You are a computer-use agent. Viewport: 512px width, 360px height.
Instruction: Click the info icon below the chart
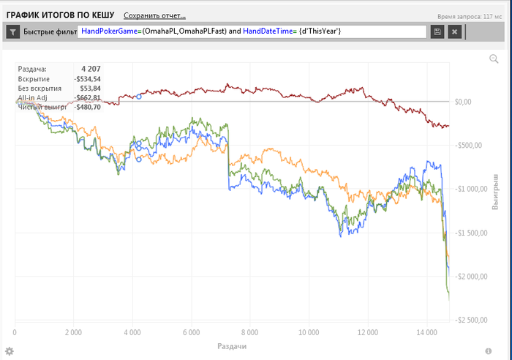coord(489,351)
